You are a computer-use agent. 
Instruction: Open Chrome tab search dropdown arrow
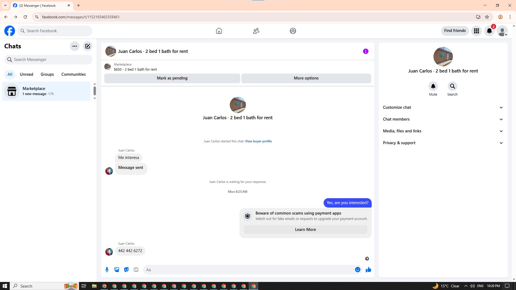pyautogui.click(x=5, y=5)
